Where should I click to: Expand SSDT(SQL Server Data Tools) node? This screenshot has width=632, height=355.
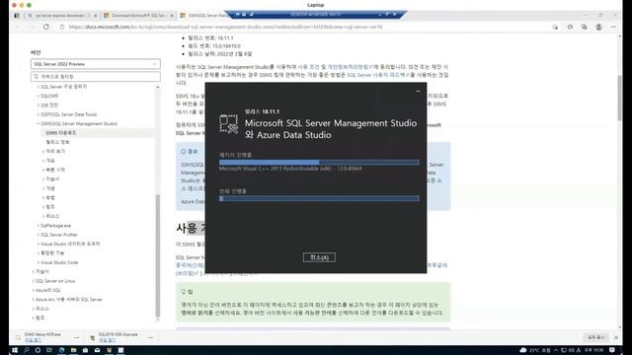pos(67,114)
